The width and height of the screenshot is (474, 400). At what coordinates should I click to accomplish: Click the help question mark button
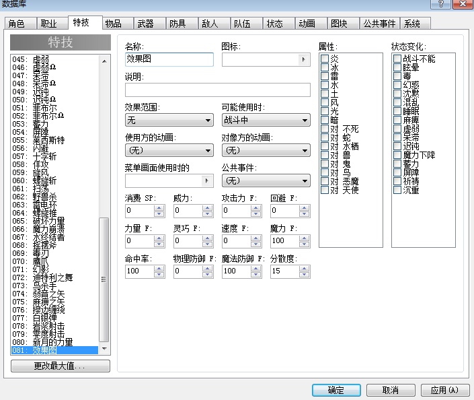(x=441, y=4)
